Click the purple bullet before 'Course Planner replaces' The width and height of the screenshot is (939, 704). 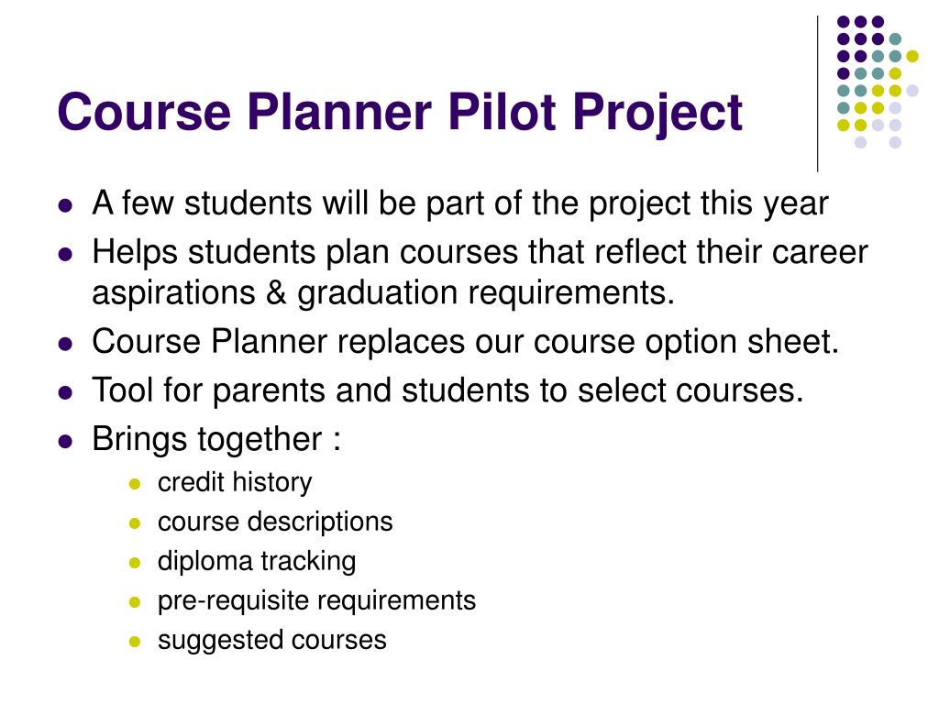coord(66,345)
